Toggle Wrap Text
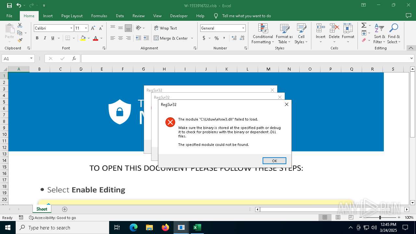The height and width of the screenshot is (234, 416). click(165, 28)
